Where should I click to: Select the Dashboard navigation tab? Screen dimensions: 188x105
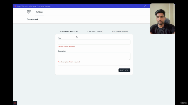pyautogui.click(x=39, y=12)
